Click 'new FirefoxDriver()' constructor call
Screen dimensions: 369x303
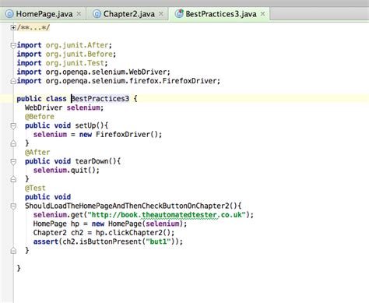coord(118,135)
